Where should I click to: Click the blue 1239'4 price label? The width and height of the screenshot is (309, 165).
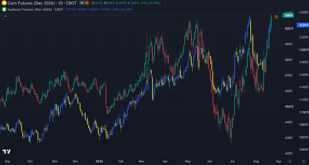point(303,25)
